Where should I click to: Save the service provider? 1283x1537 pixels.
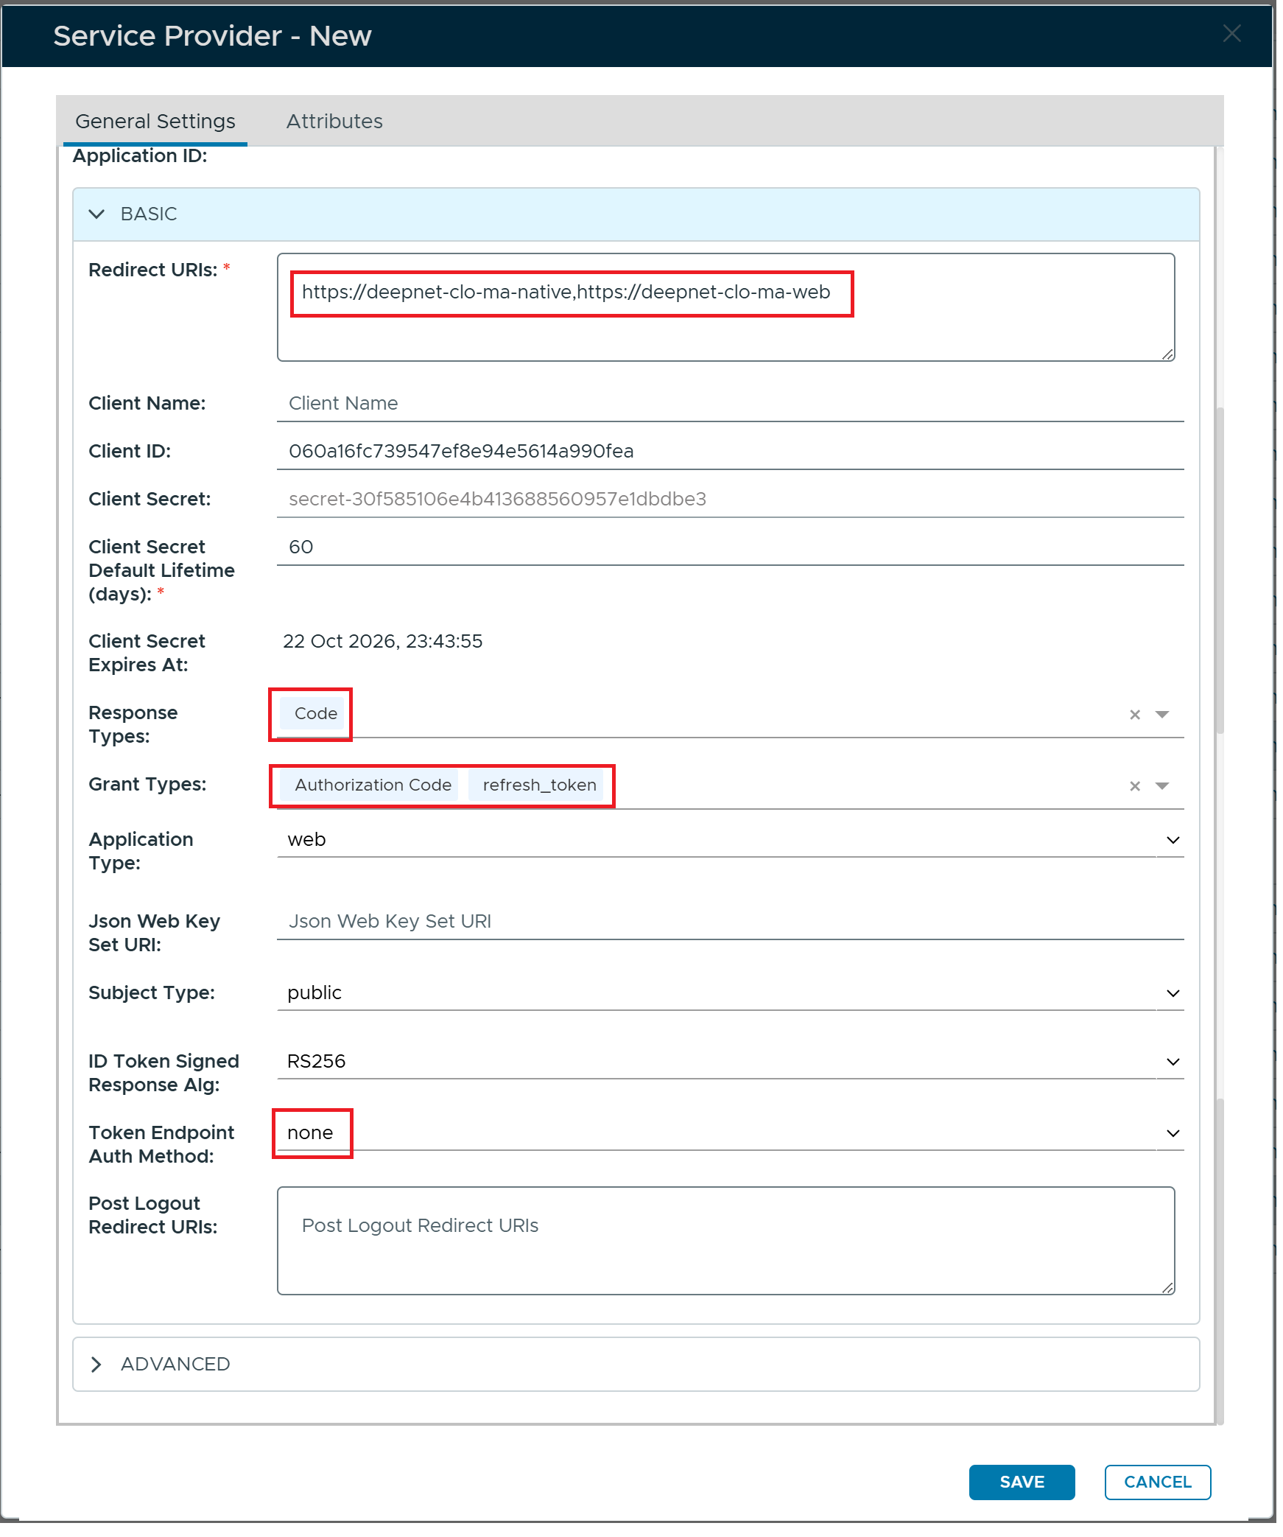[x=1022, y=1482]
